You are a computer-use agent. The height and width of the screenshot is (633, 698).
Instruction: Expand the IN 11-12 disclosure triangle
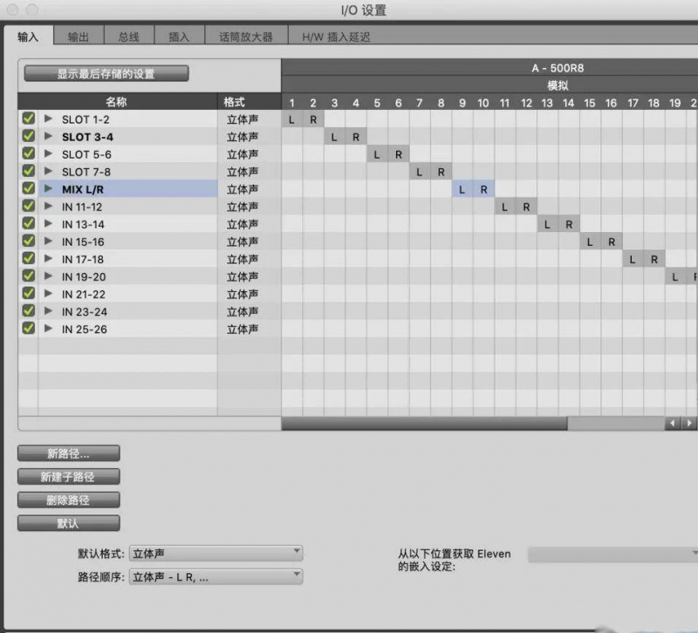[x=48, y=207]
